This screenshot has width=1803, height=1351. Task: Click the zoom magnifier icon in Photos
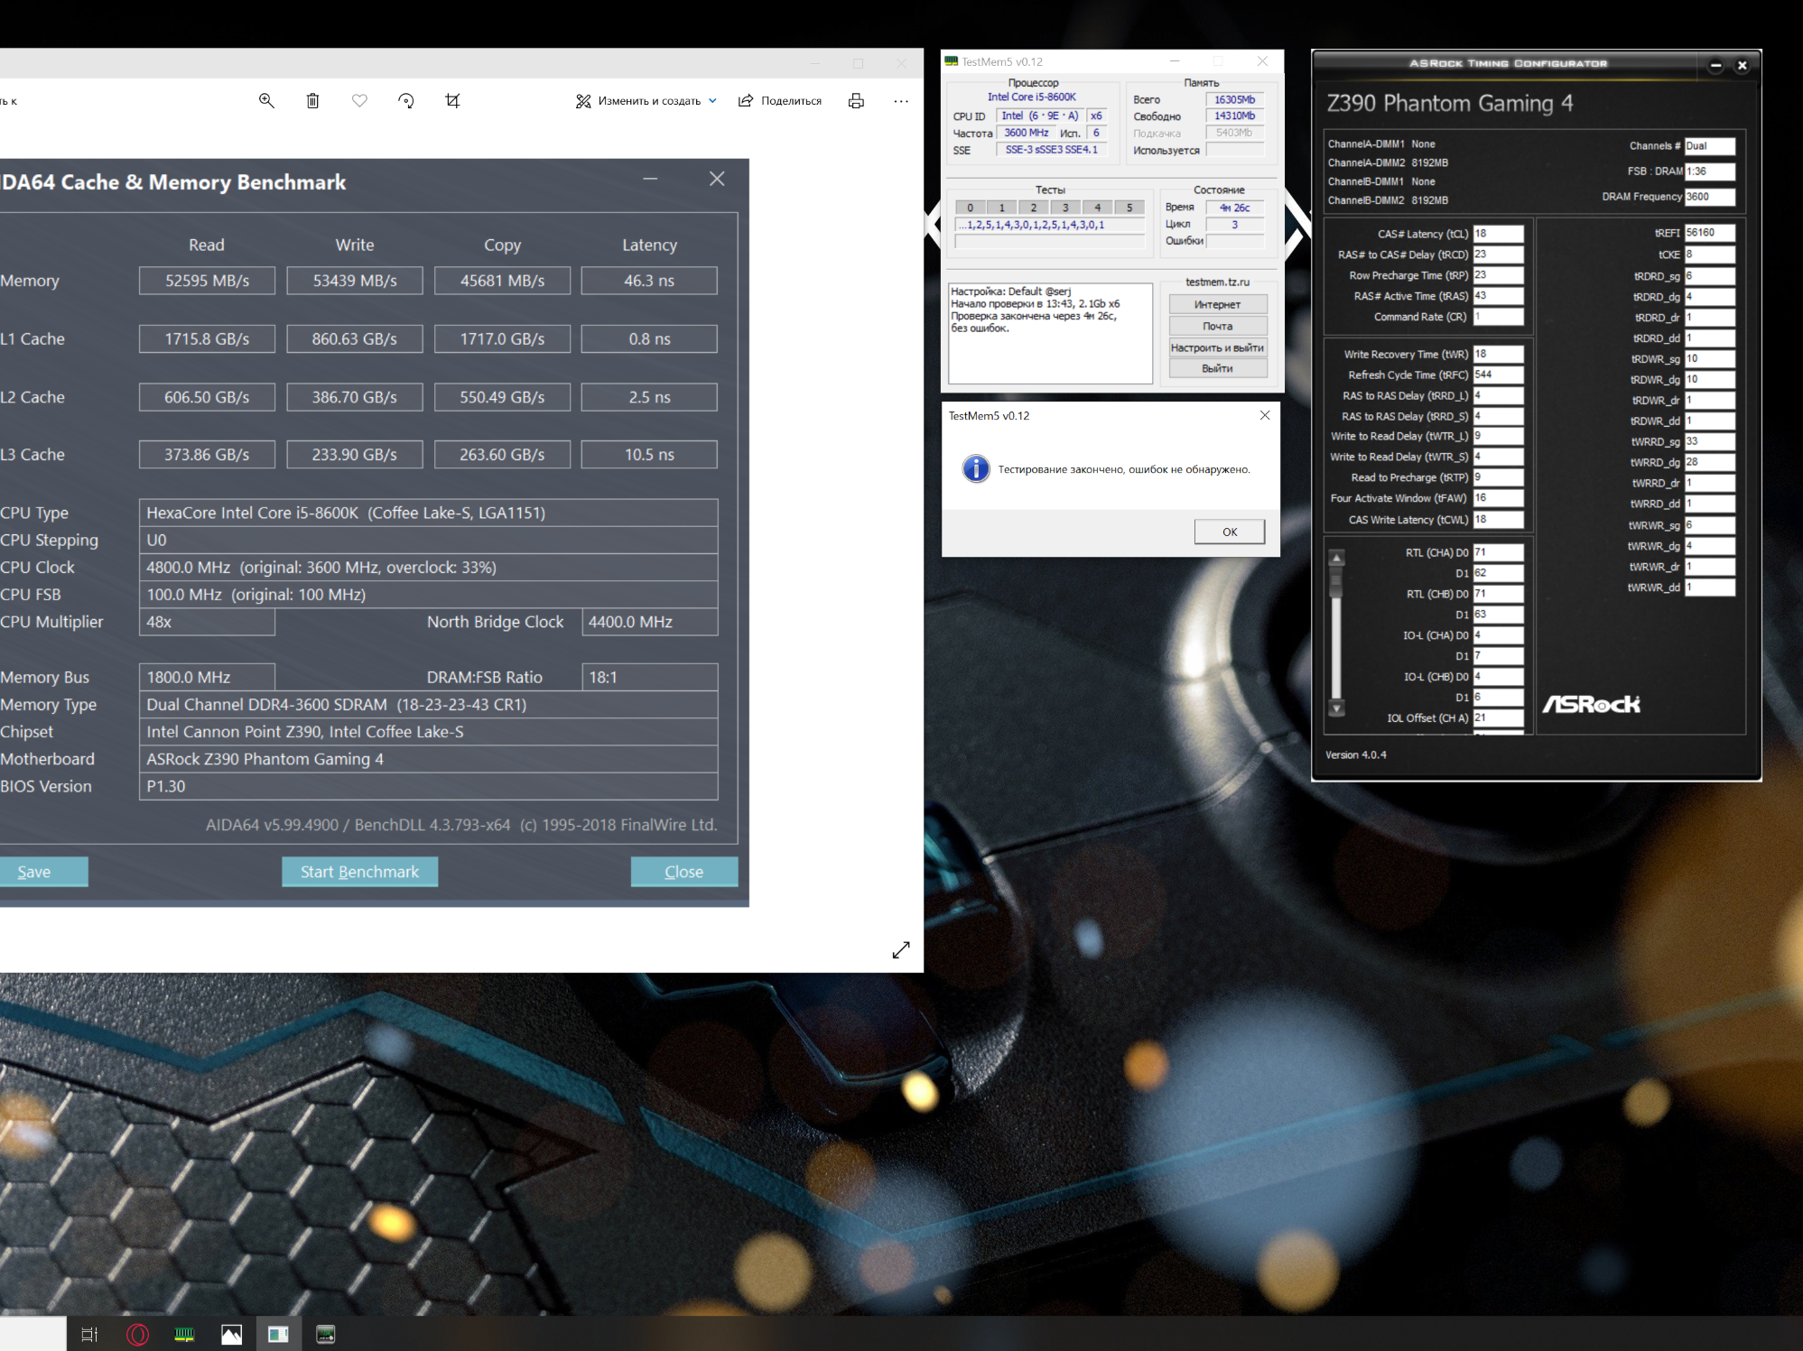[266, 101]
